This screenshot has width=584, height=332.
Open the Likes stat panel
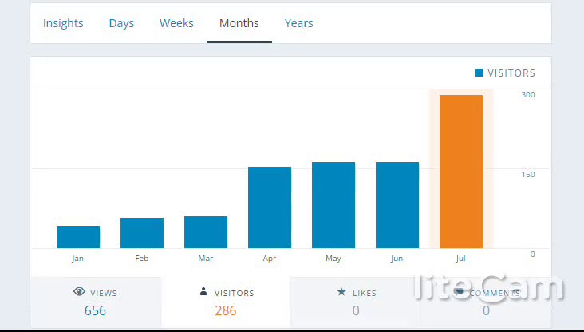[356, 302]
